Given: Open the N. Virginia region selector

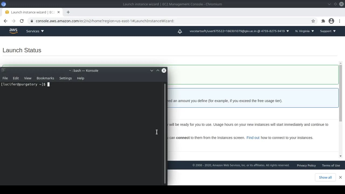Looking at the screenshot, I should coord(304,31).
